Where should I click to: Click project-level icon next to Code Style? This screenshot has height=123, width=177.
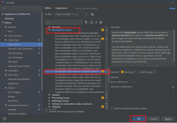(x=39, y=40)
